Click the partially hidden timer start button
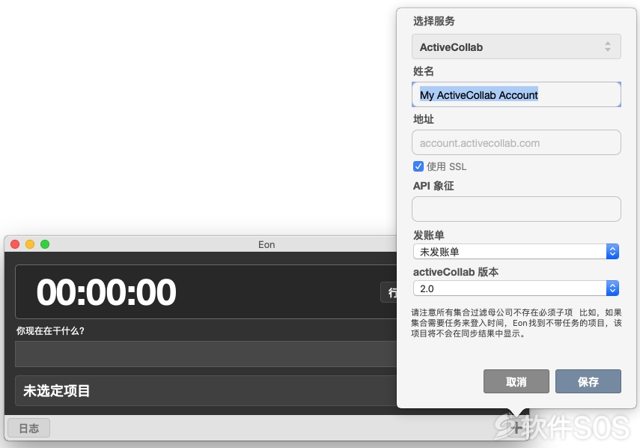Screen dimensions: 640x448 point(388,292)
